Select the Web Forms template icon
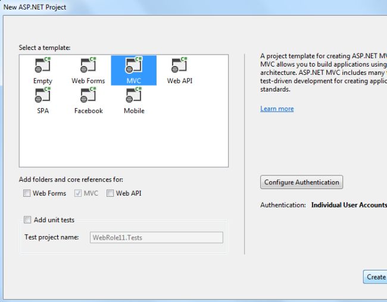The height and width of the screenshot is (302, 387). point(88,65)
